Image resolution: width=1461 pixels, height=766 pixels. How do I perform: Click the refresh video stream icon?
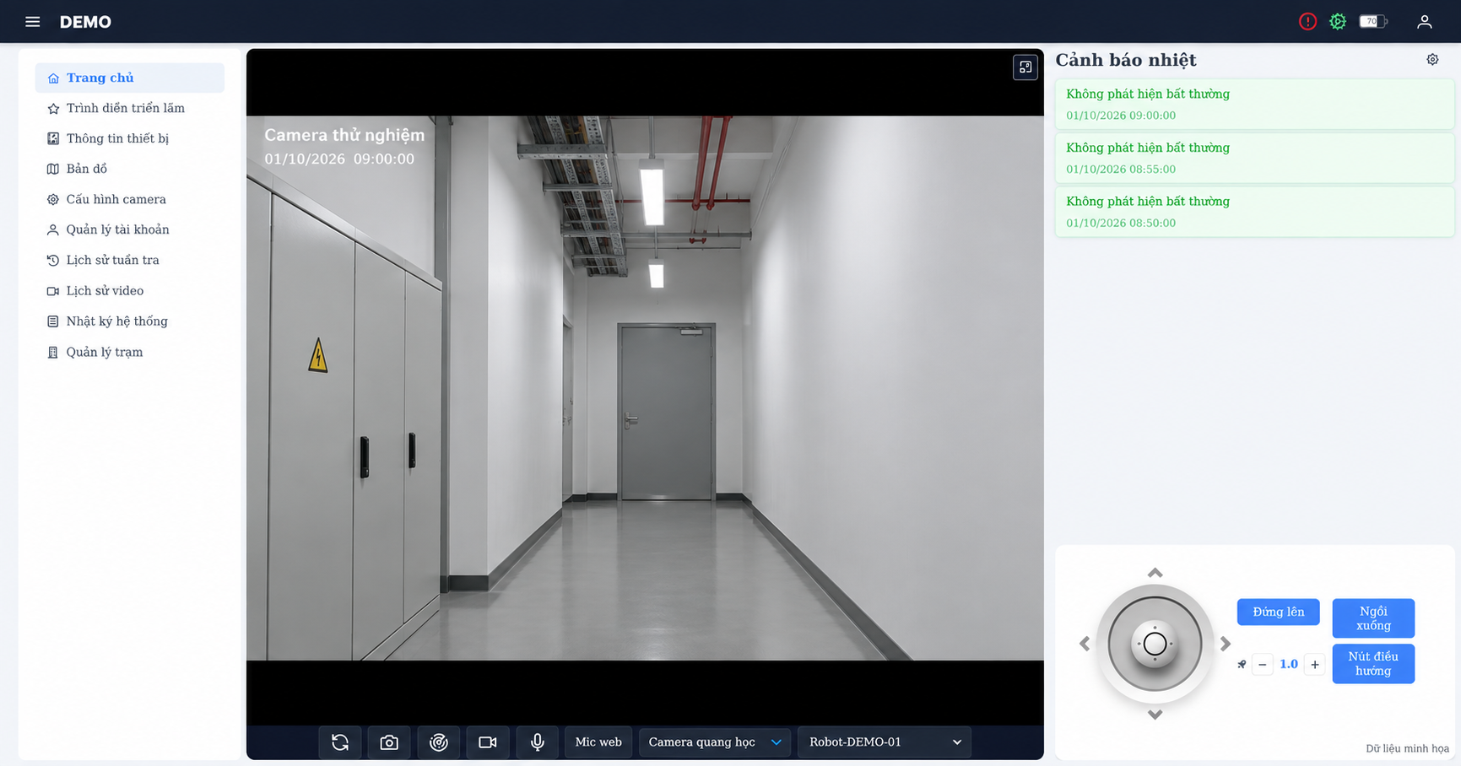click(340, 742)
